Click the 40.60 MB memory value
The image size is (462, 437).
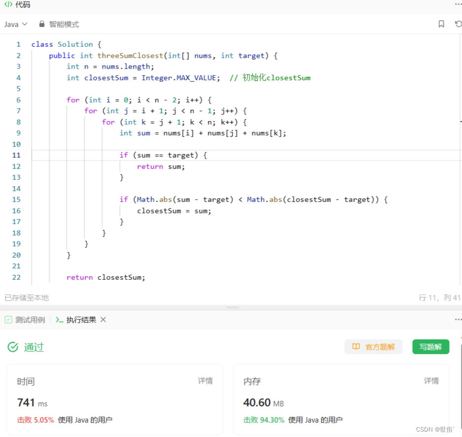coord(263,403)
